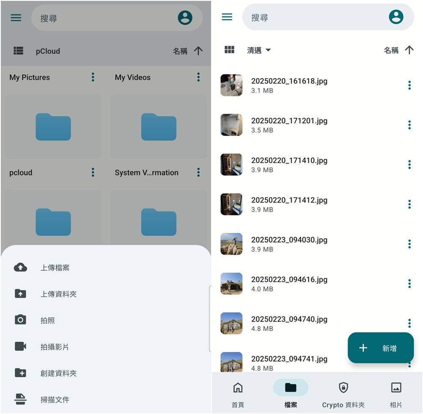Open account profile icon in right search bar
Image resolution: width=423 pixels, height=414 pixels.
396,17
